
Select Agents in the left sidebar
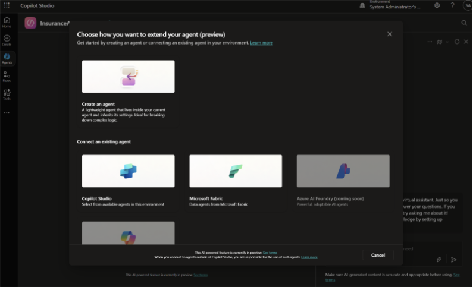7,58
